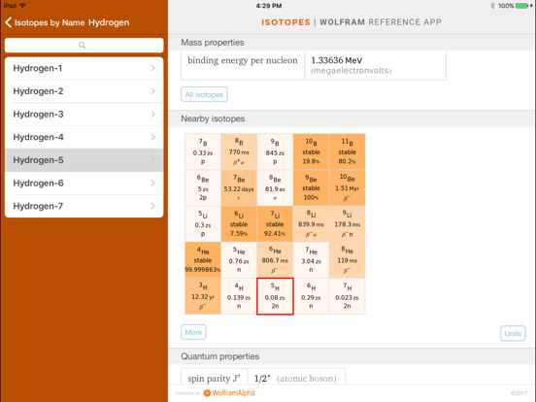
Task: Select the 8B isotope cell
Action: click(239, 151)
